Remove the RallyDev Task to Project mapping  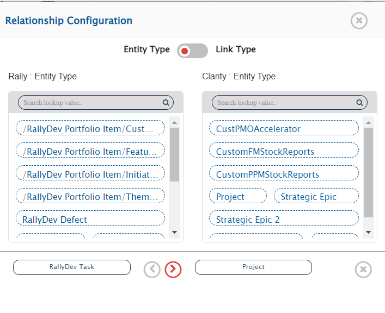(x=363, y=270)
